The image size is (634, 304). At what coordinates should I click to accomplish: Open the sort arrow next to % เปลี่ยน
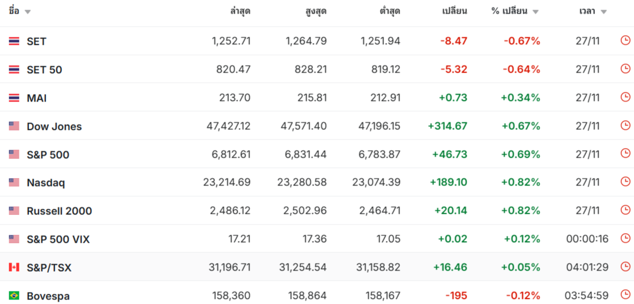click(535, 12)
